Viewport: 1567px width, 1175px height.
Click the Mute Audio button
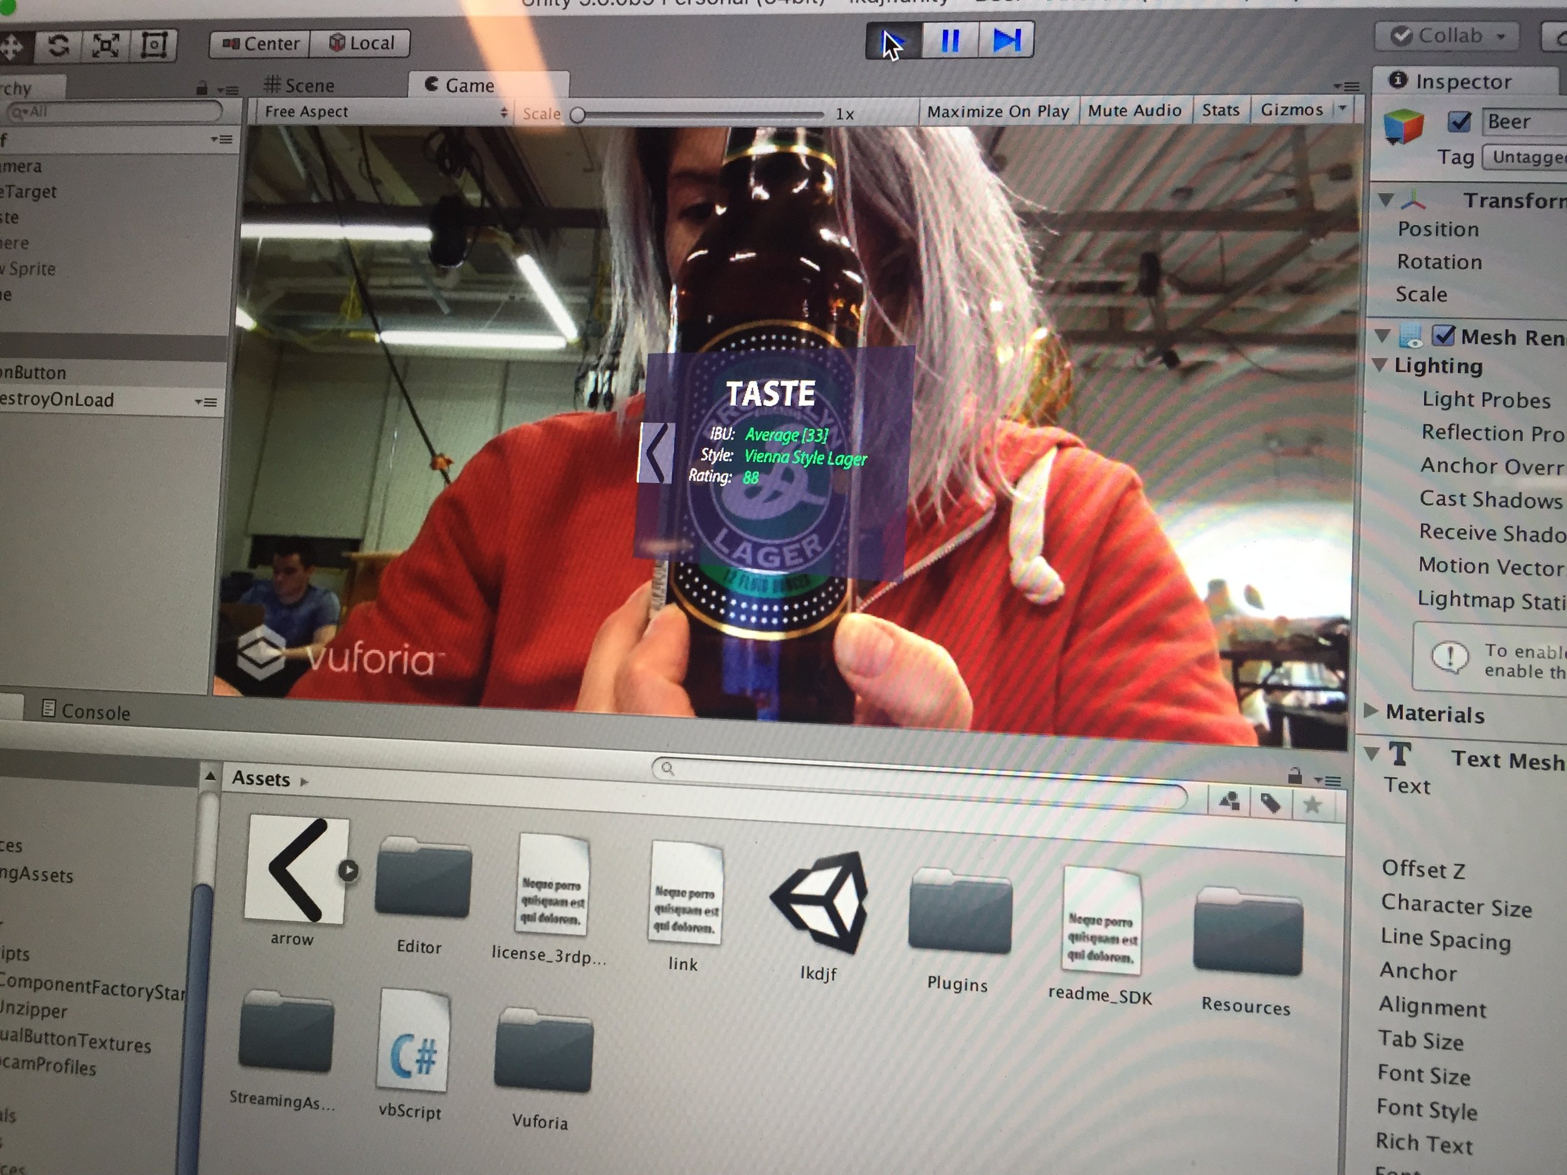point(1134,110)
